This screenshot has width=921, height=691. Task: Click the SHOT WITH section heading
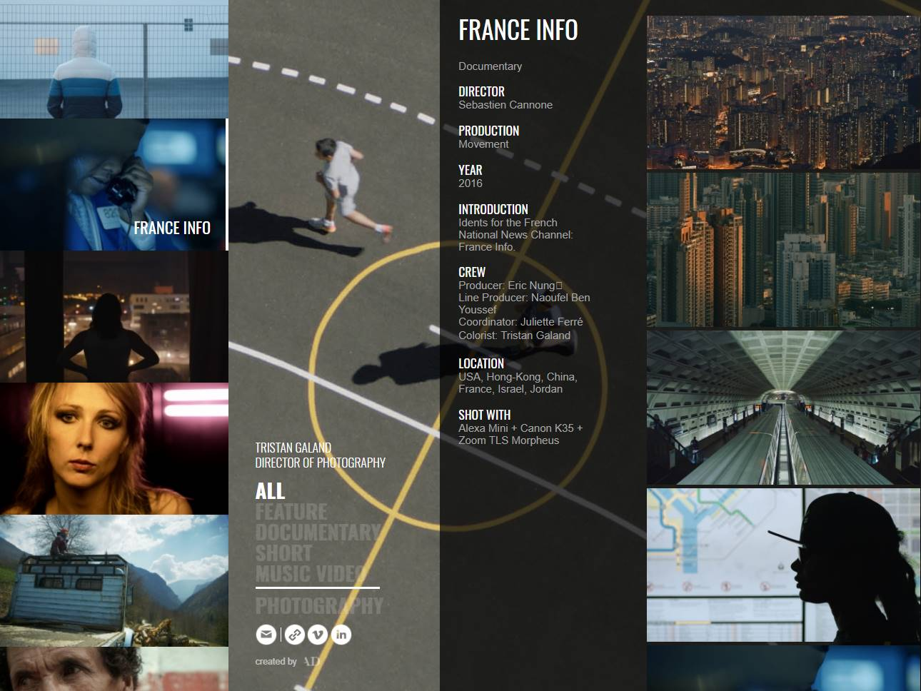coord(484,415)
